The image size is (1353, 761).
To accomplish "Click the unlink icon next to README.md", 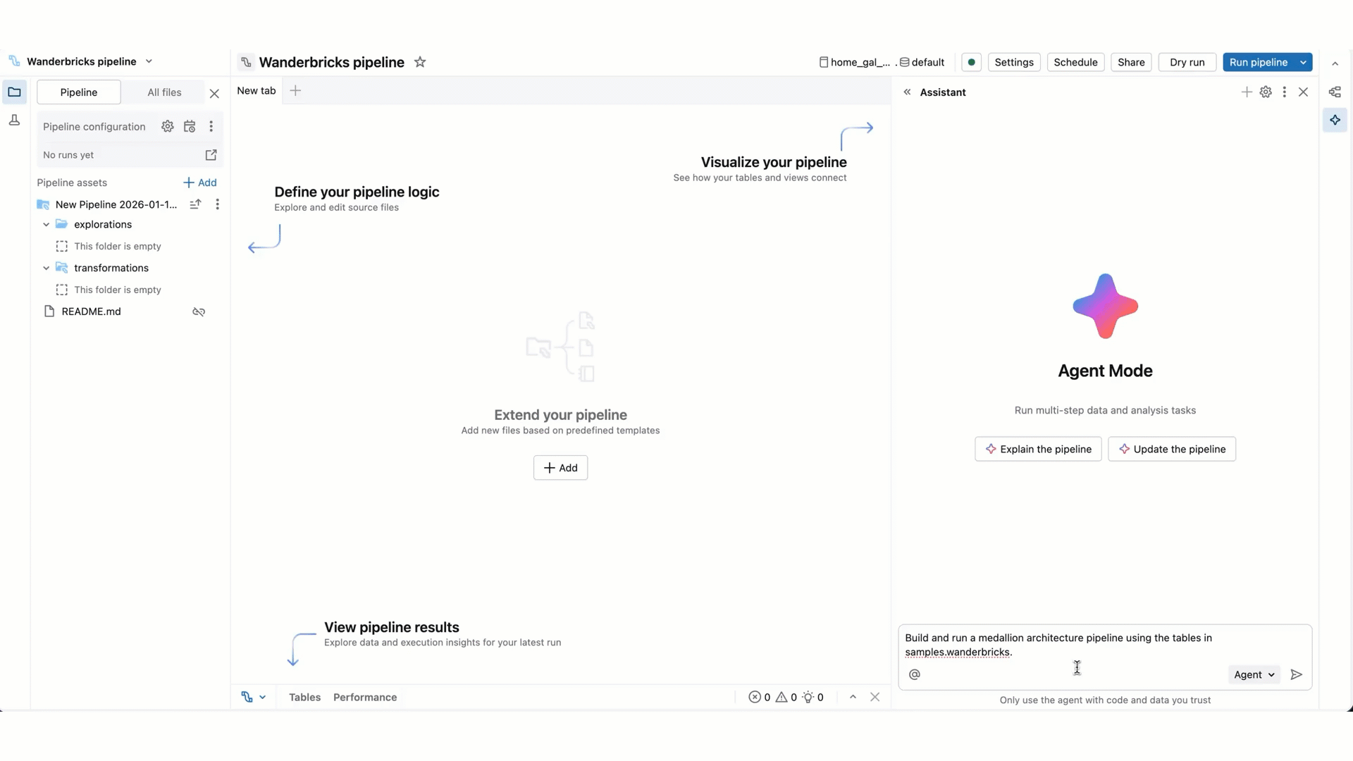I will (198, 312).
